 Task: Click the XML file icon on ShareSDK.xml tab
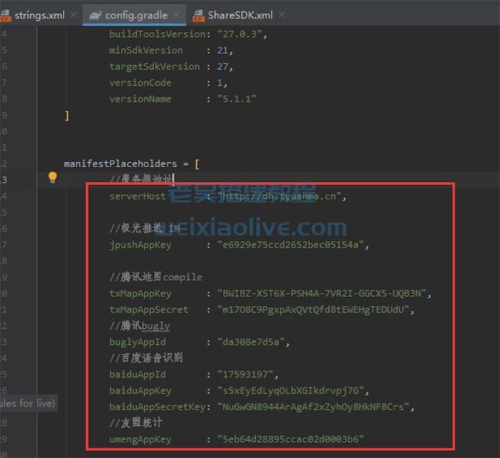198,15
